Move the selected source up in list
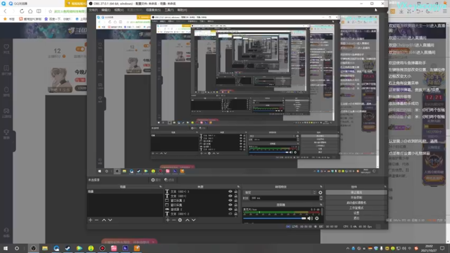The height and width of the screenshot is (253, 450). pos(187,220)
